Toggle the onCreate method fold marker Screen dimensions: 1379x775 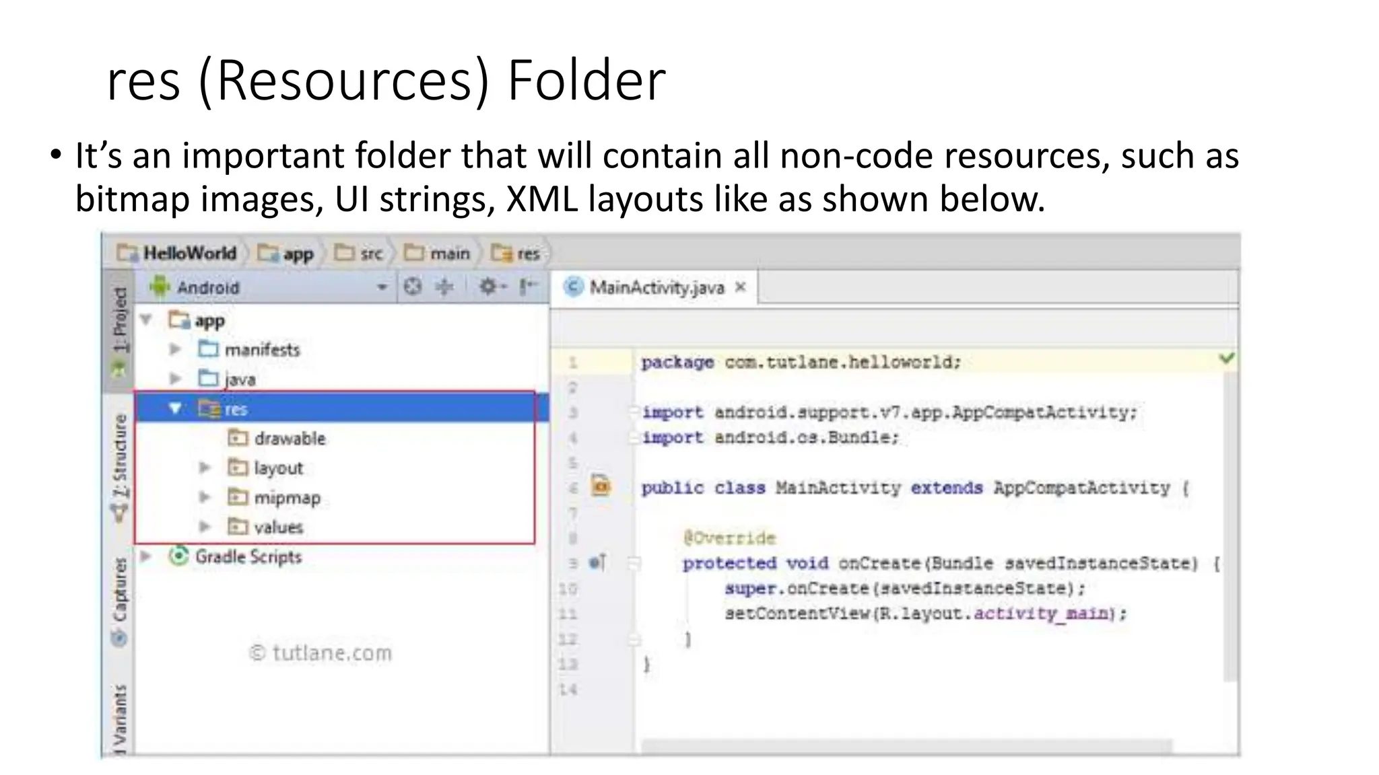tap(634, 563)
